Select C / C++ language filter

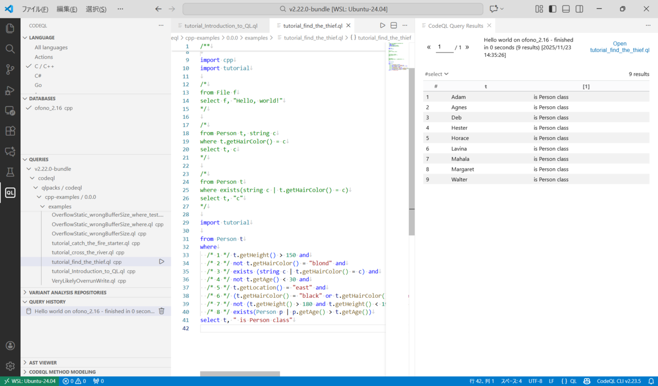click(44, 66)
